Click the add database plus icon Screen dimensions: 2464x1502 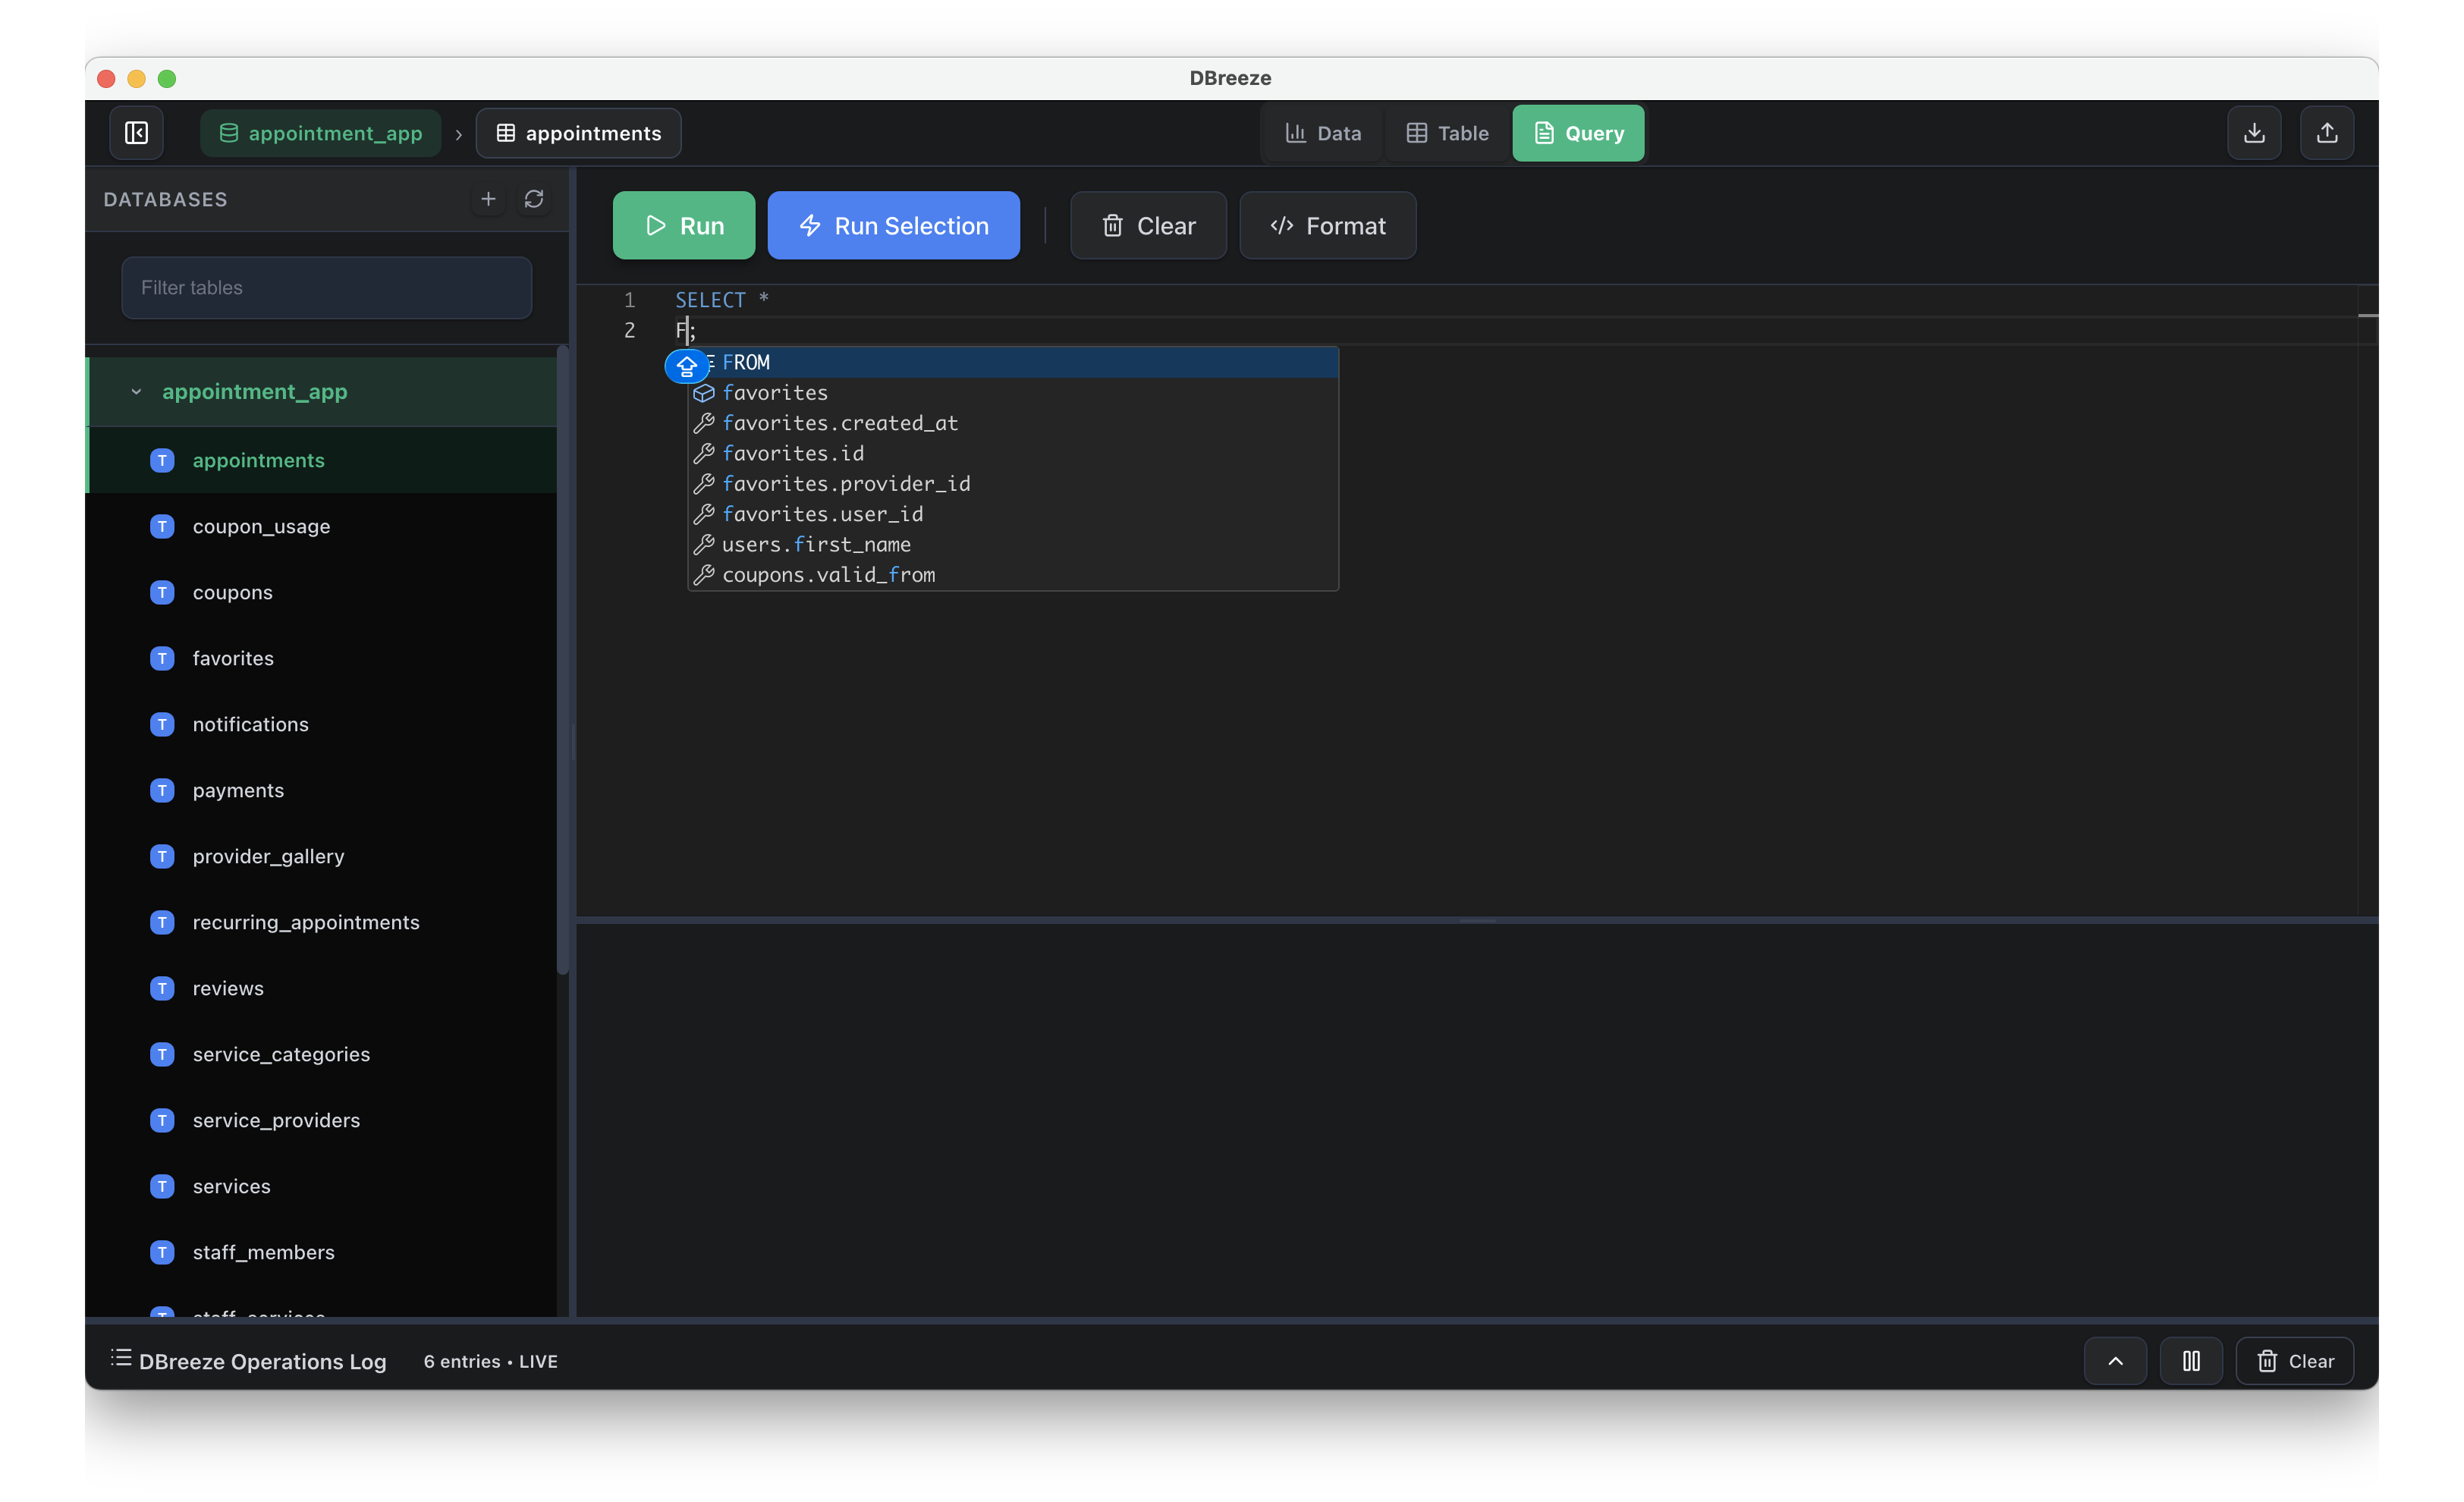tap(488, 199)
